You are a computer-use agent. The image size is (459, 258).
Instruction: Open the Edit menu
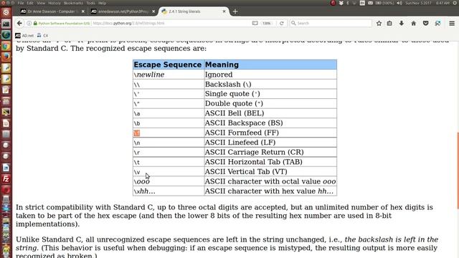click(30, 3)
